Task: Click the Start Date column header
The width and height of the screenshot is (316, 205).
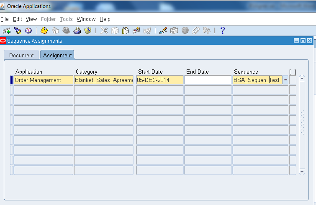Action: coord(150,72)
